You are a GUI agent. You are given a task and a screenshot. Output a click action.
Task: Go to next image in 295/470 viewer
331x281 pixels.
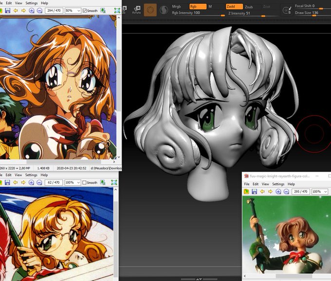click(270, 192)
